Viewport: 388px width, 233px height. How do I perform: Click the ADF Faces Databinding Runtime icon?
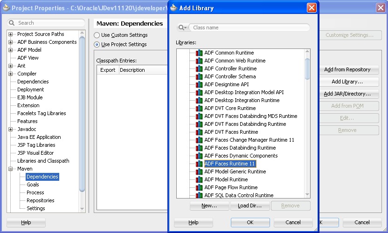pyautogui.click(x=199, y=148)
